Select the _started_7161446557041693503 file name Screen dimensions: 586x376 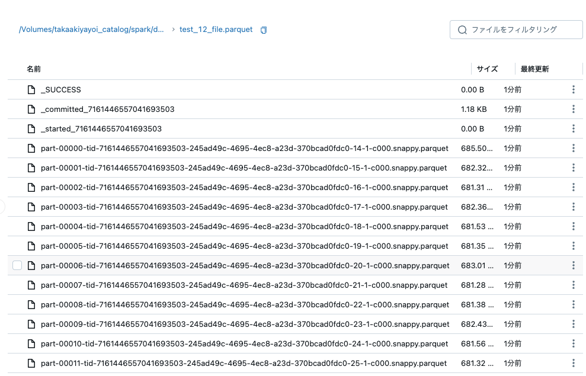tap(101, 128)
